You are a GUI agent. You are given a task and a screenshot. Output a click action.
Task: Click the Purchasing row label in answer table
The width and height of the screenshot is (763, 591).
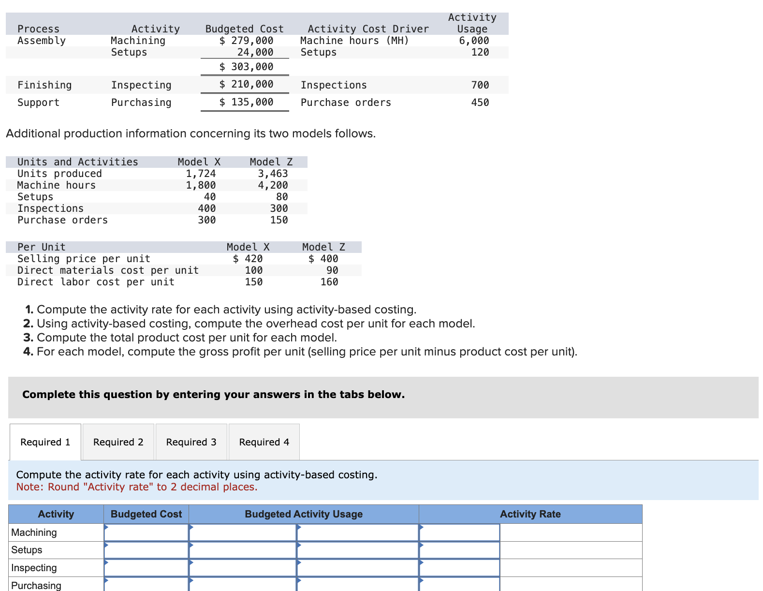pyautogui.click(x=36, y=585)
